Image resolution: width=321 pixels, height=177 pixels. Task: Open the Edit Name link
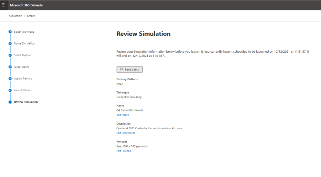123,115
